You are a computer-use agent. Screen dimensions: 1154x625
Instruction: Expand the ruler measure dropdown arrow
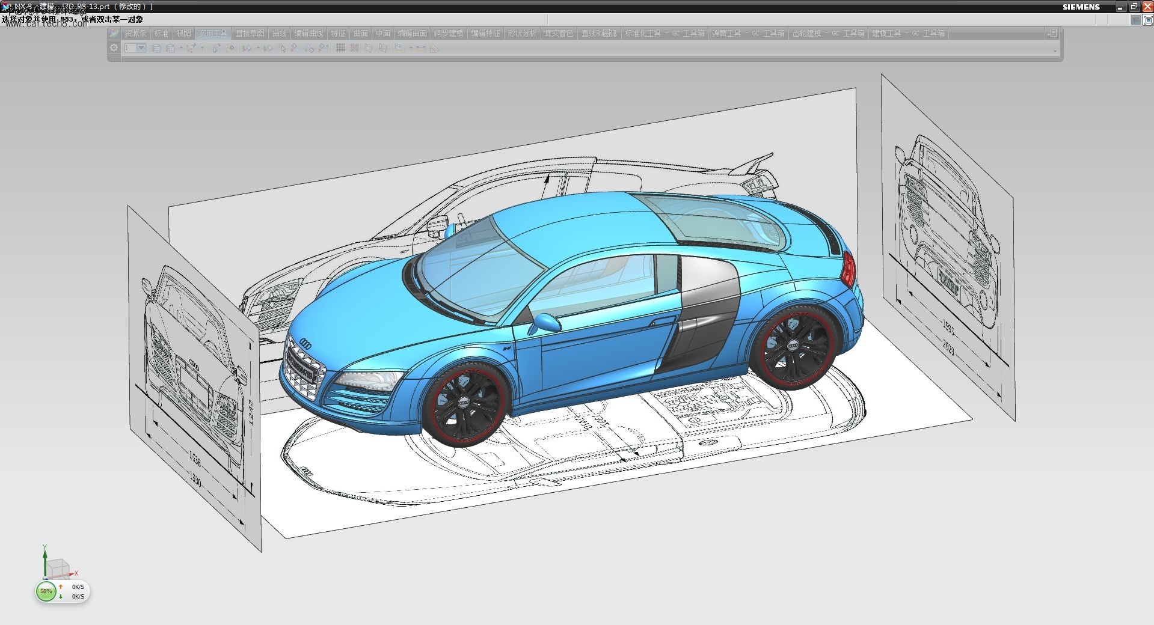click(411, 48)
